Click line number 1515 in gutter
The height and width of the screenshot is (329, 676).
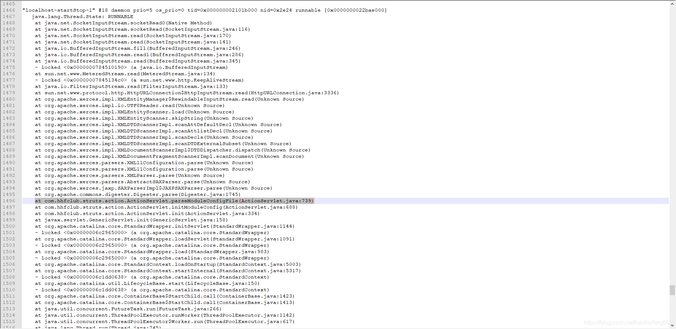(9, 322)
